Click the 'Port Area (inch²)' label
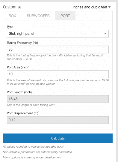Image resolution: width=118 pixels, height=162 pixels. point(18,67)
